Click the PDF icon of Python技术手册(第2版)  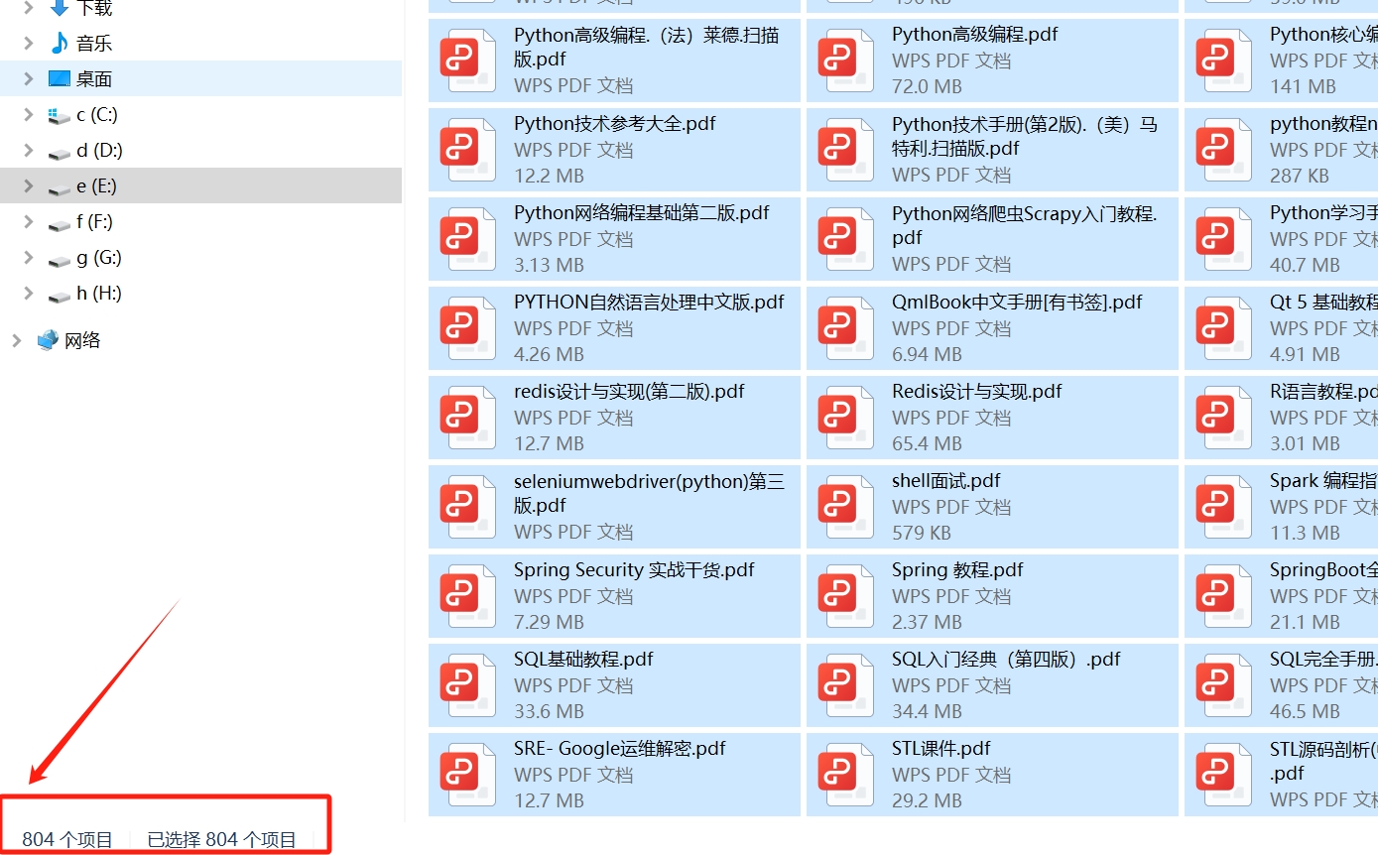(845, 150)
